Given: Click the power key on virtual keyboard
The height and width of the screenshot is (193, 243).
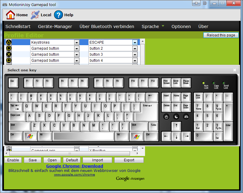Looking at the screenshot, I should [x=166, y=117].
